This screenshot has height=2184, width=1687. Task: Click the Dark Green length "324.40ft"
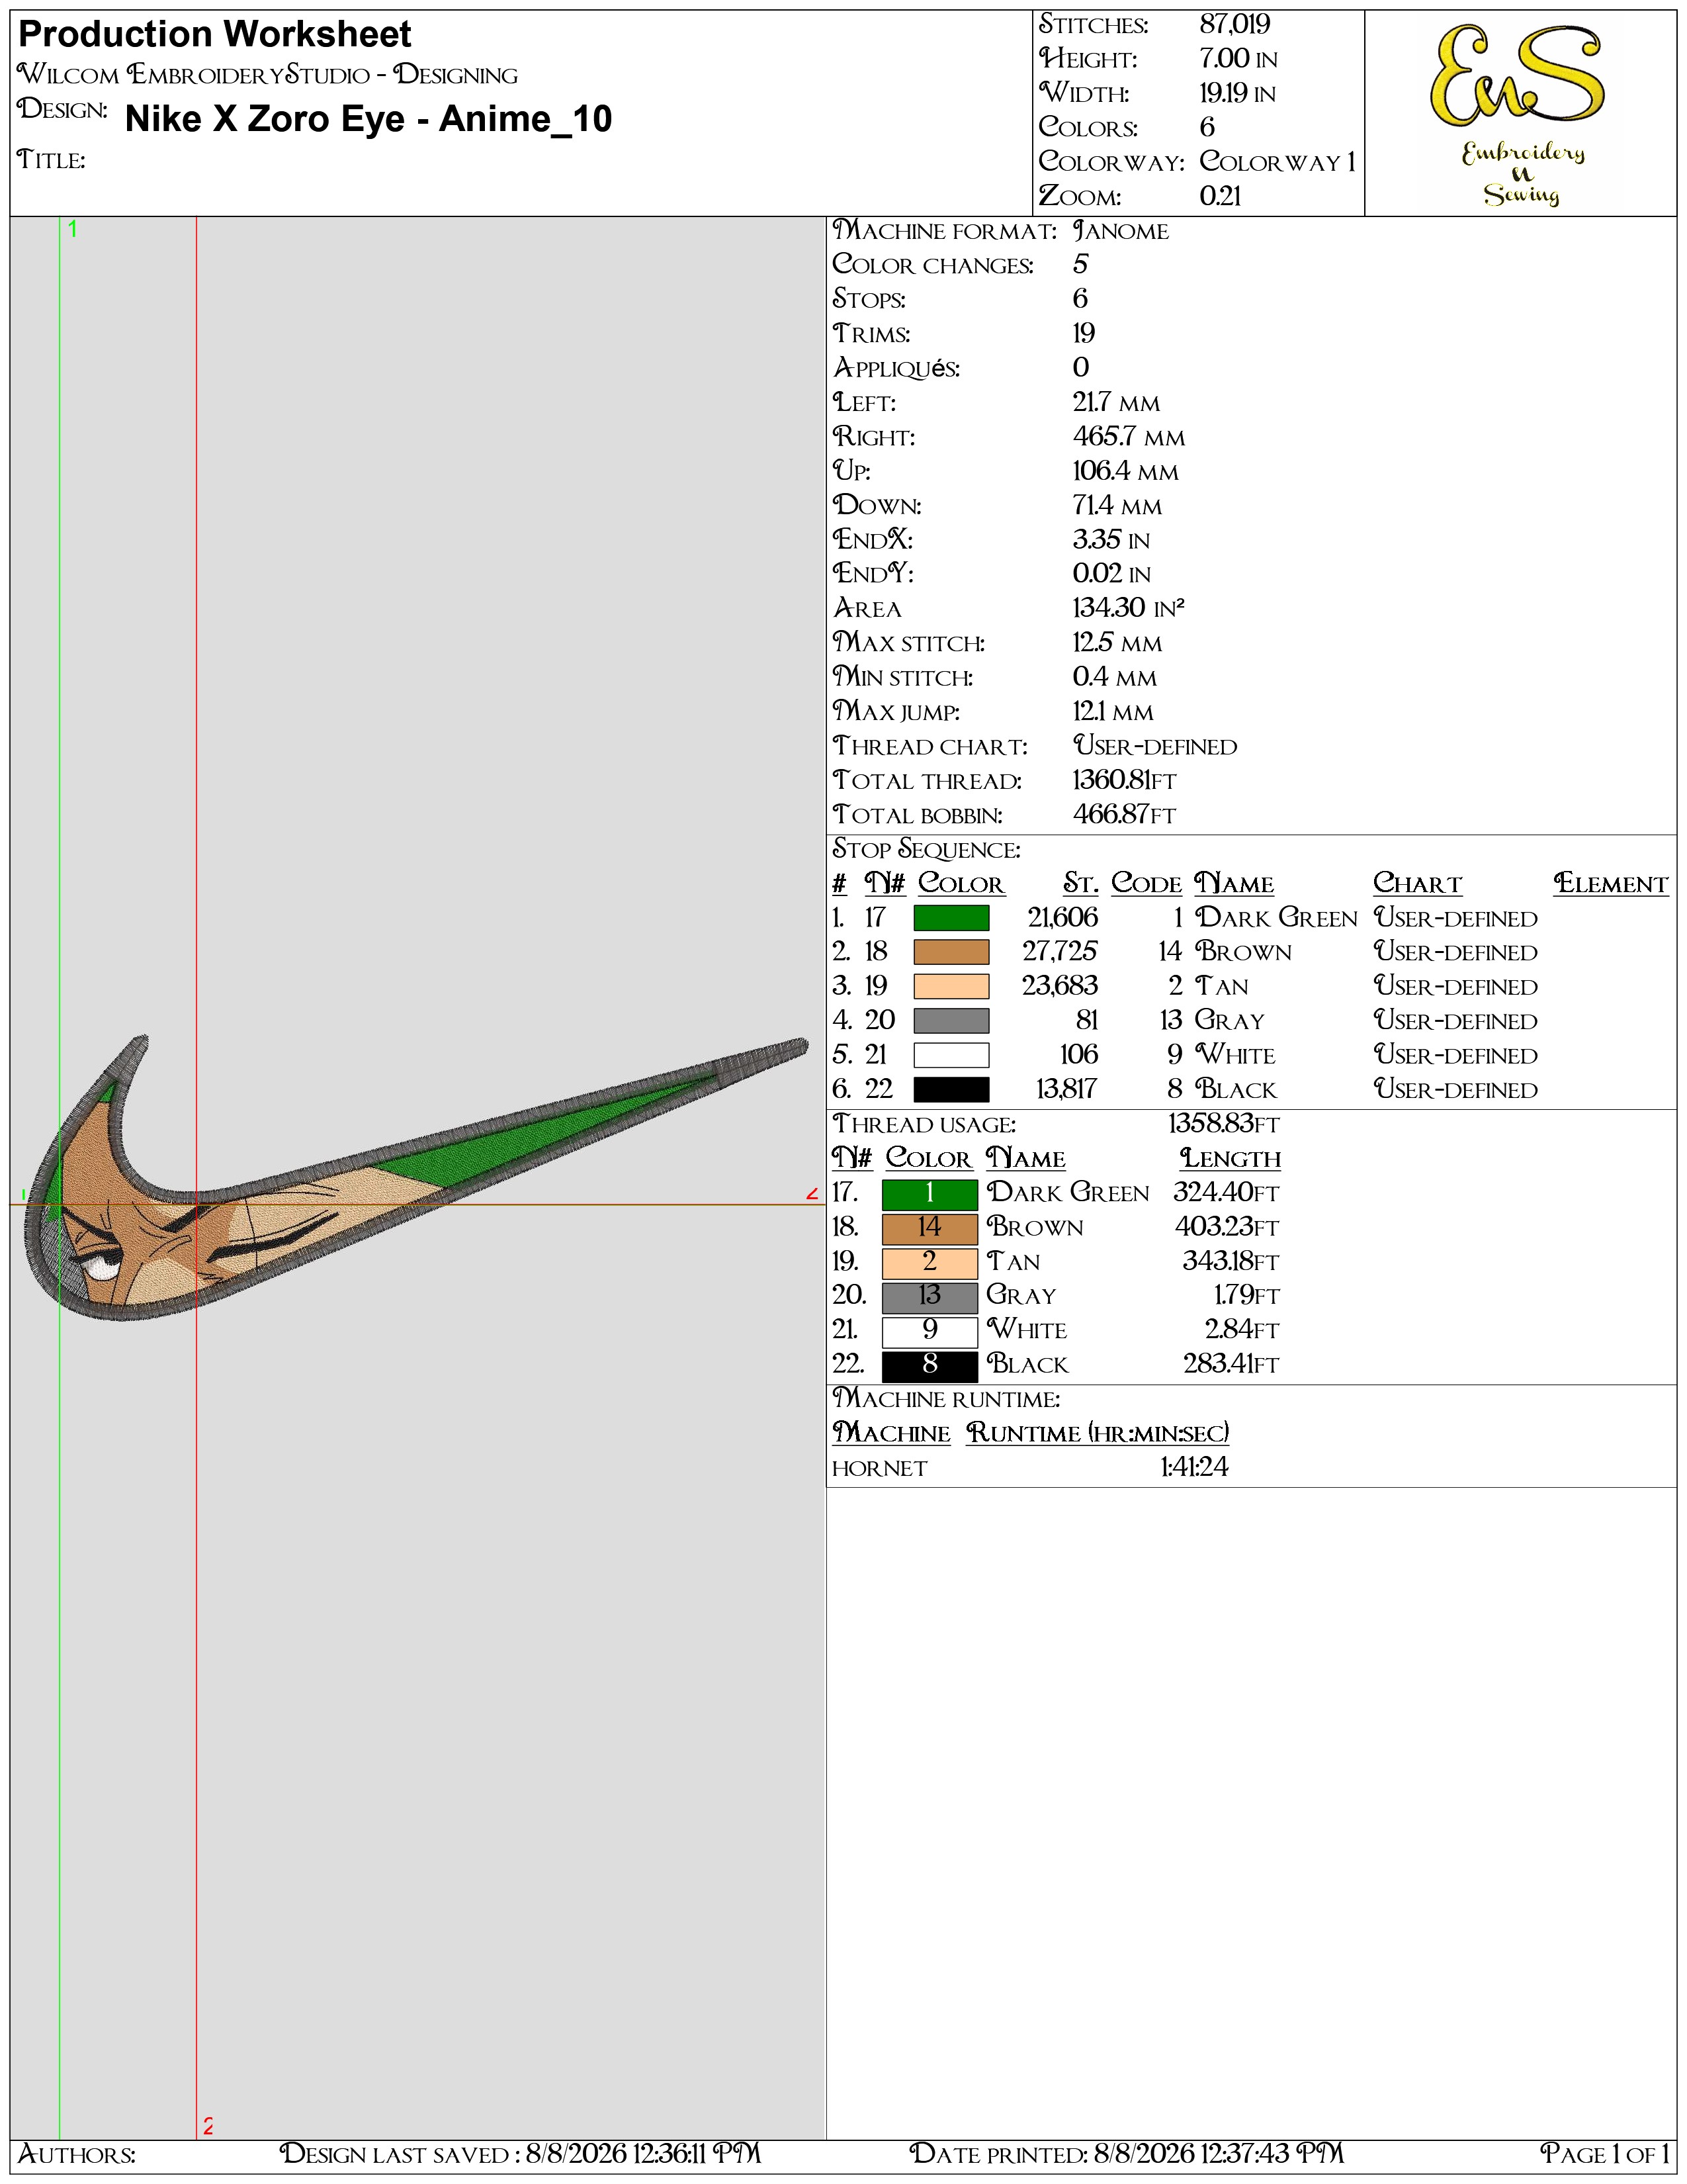pos(1227,1193)
